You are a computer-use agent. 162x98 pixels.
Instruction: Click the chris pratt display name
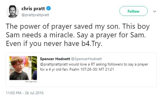coord(33,9)
